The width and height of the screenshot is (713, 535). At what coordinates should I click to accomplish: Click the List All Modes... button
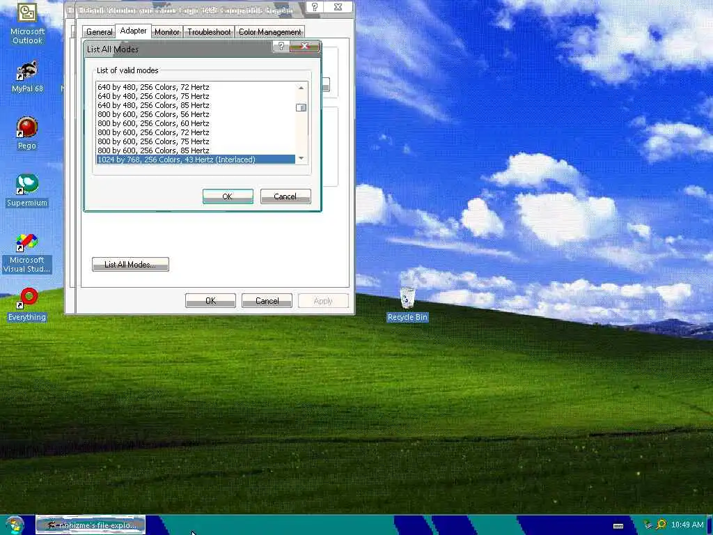click(130, 264)
